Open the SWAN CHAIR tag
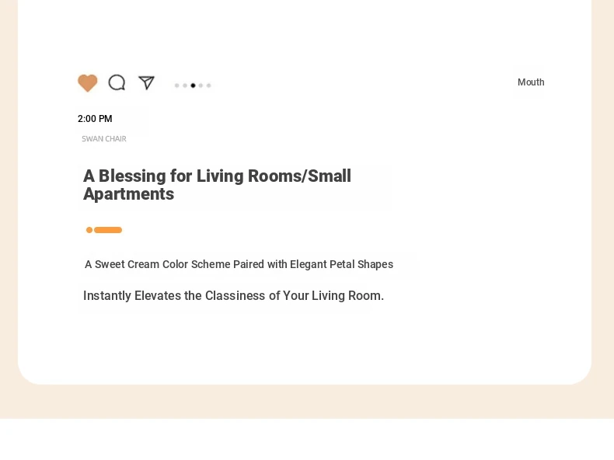 point(104,139)
